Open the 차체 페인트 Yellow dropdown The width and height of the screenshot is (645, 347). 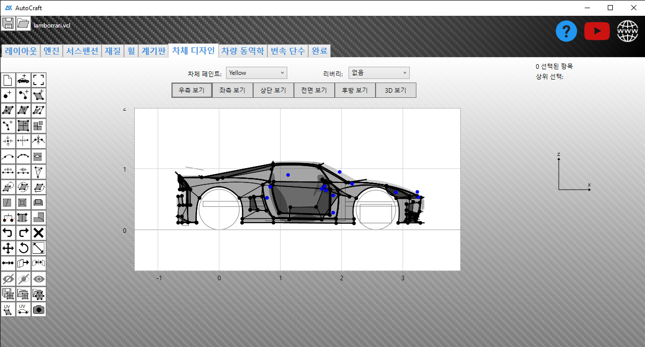pyautogui.click(x=257, y=73)
